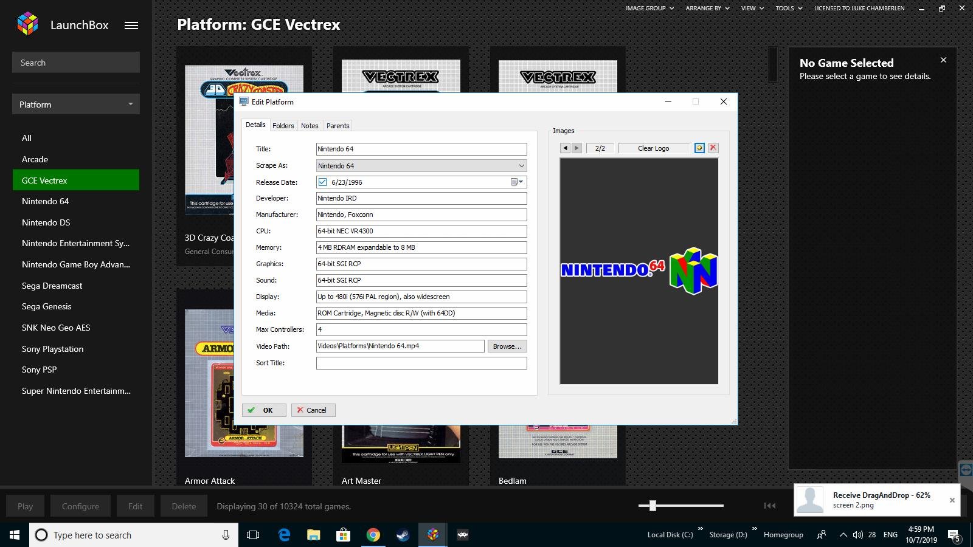The width and height of the screenshot is (973, 547).
Task: Open the Action Center notifications
Action: click(x=955, y=536)
